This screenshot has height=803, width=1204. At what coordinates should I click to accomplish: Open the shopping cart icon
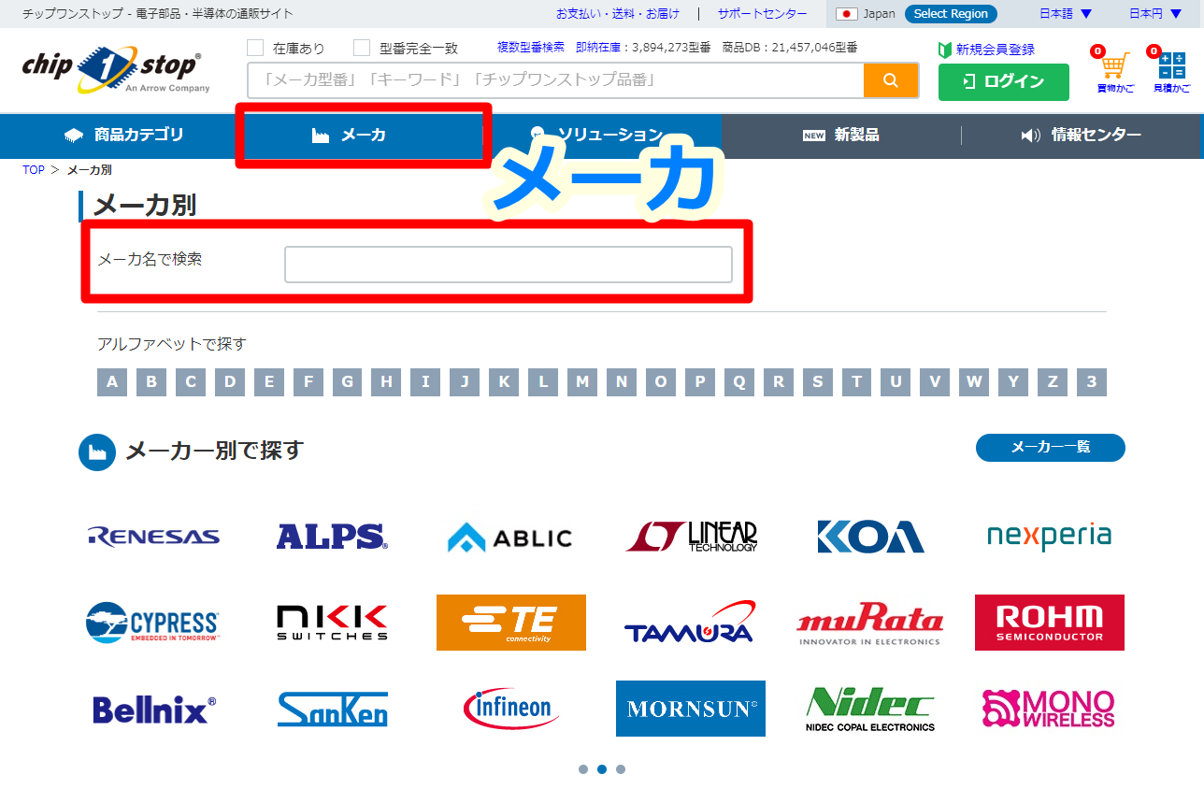click(1114, 68)
